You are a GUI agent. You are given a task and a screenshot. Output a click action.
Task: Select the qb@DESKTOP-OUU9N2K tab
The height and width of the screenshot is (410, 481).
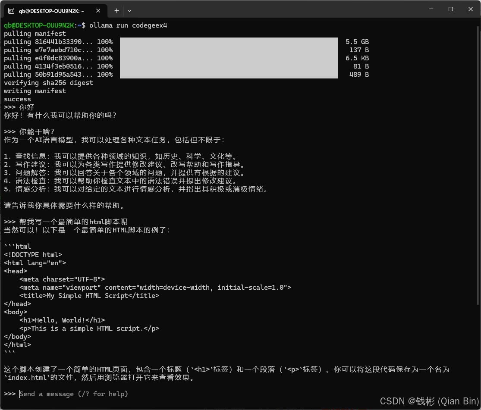tap(56, 11)
